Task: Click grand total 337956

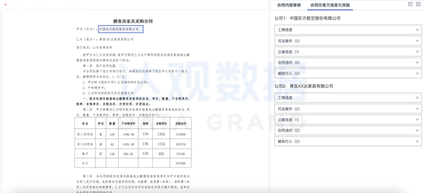Action: pyautogui.click(x=181, y=163)
